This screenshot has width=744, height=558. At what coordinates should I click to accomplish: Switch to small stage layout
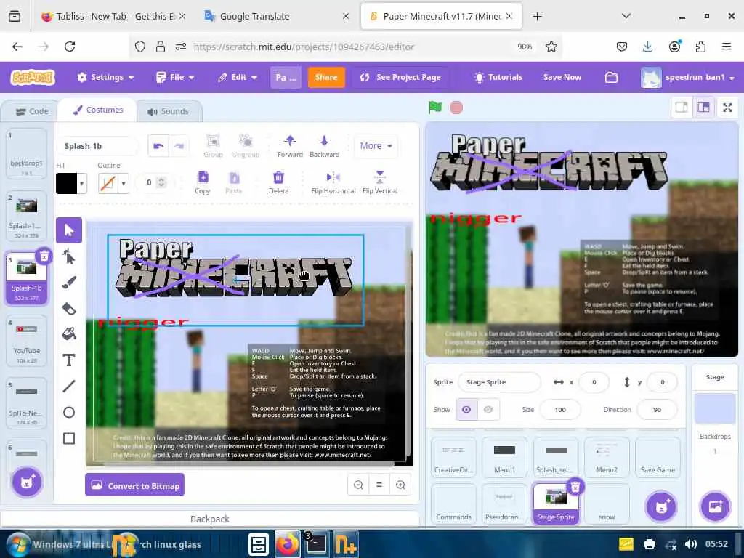pos(682,108)
